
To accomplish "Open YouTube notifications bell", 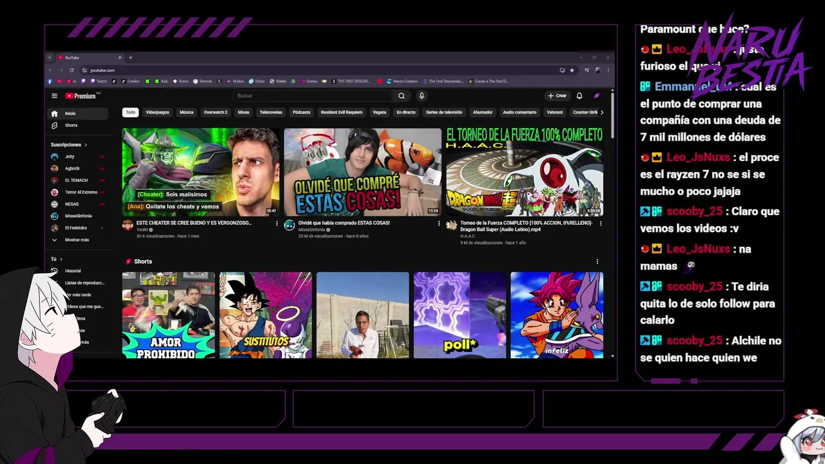I will click(579, 96).
